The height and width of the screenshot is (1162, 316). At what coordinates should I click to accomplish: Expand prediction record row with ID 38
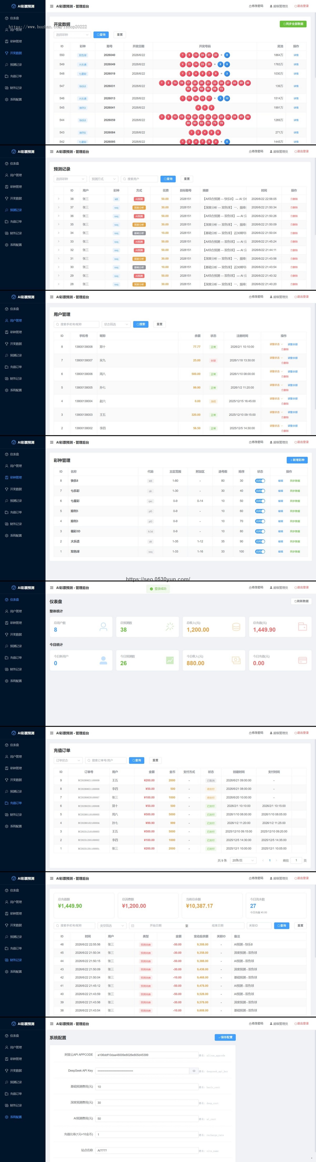[58, 199]
